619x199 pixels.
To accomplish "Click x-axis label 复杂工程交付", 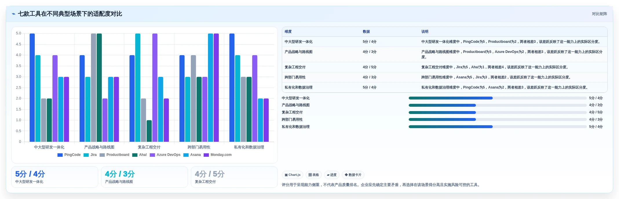I will click(x=149, y=147).
